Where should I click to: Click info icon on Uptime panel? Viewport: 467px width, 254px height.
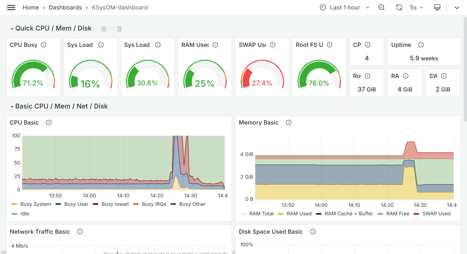(x=421, y=45)
